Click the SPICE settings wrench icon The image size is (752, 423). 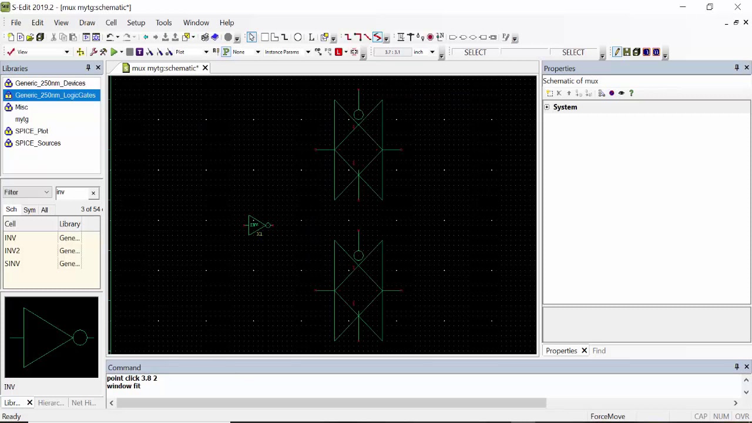[93, 52]
